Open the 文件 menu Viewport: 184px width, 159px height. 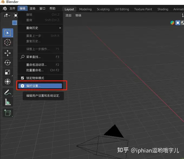12,8
